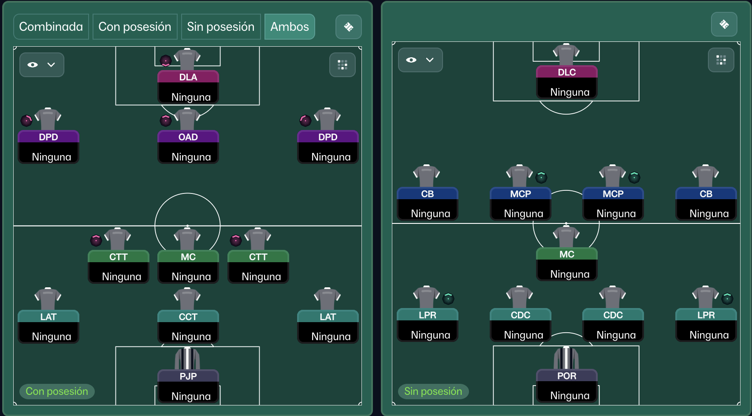
Task: Open grid view icon on right pitch
Action: (721, 60)
